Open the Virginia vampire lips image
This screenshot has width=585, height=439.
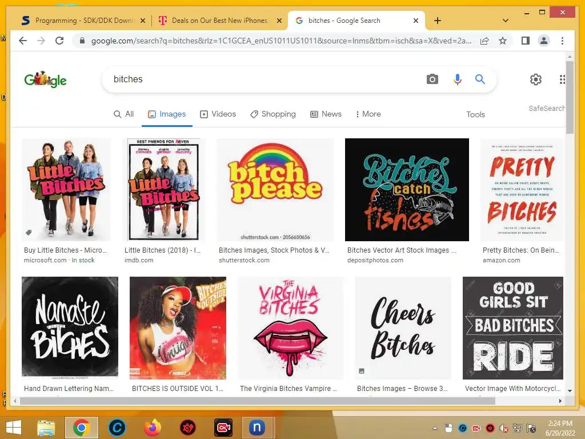point(290,328)
